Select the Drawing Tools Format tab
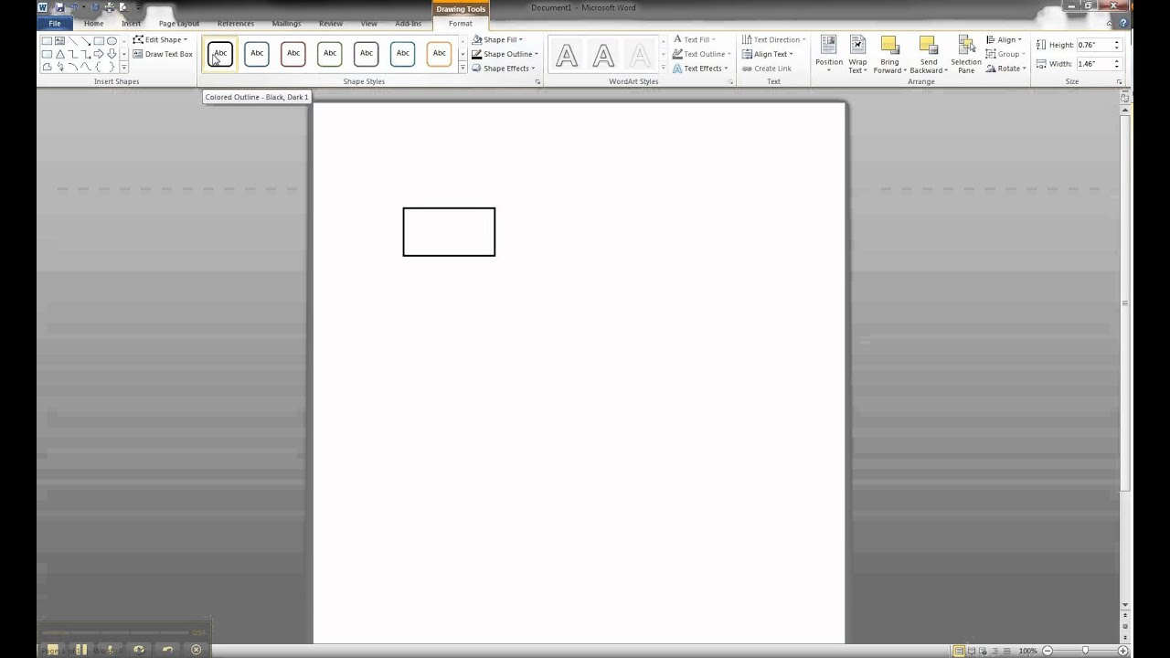The image size is (1170, 658). pyautogui.click(x=461, y=24)
